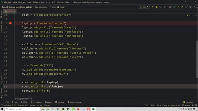Run with coverage icon in toolbar
The width and height of the screenshot is (198, 111).
(161, 7)
